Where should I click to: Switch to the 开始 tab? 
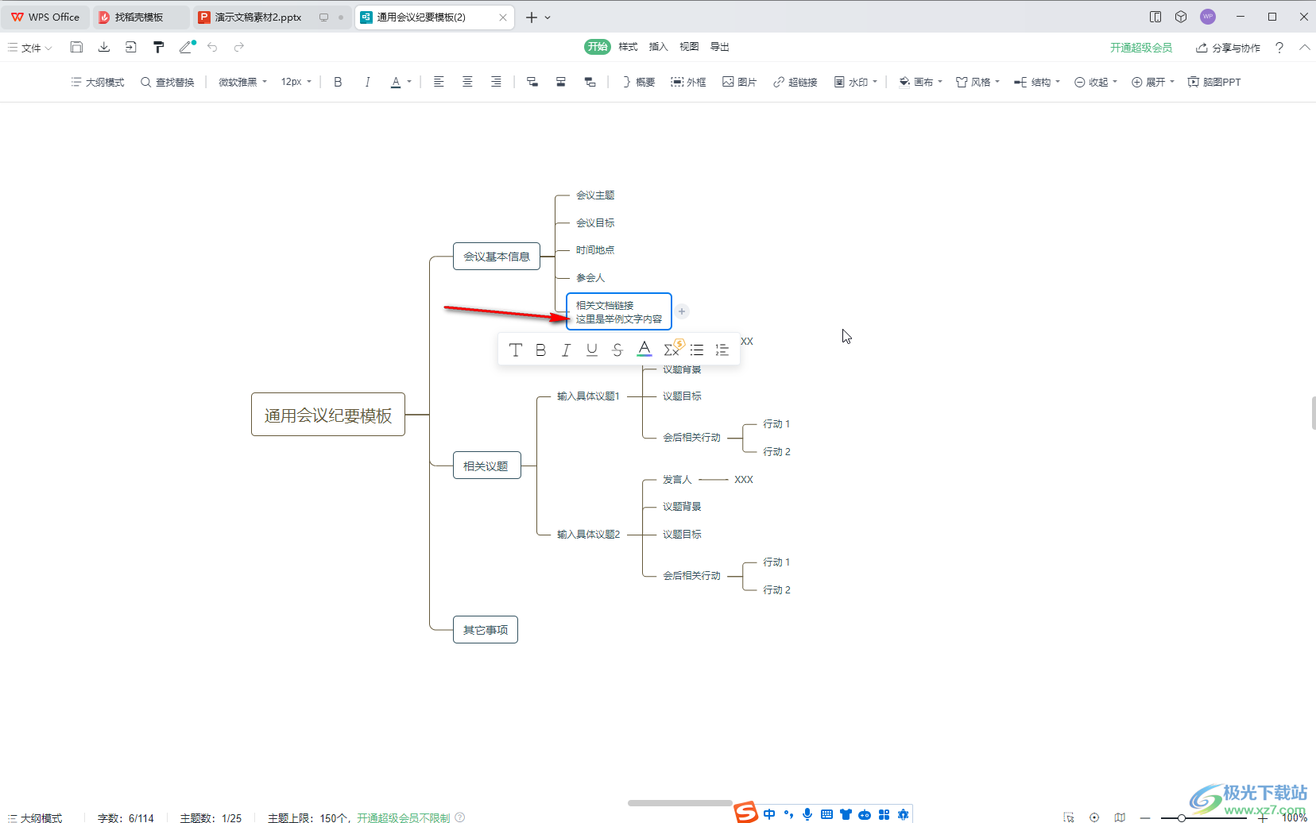[x=598, y=47]
